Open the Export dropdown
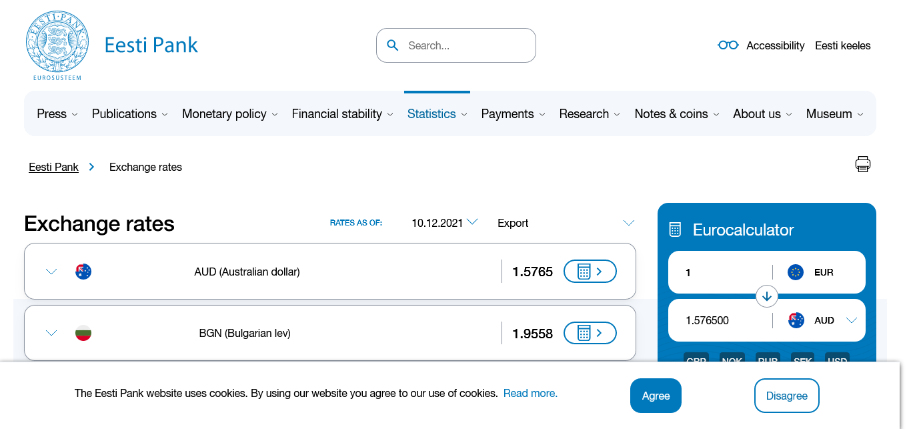 [566, 223]
